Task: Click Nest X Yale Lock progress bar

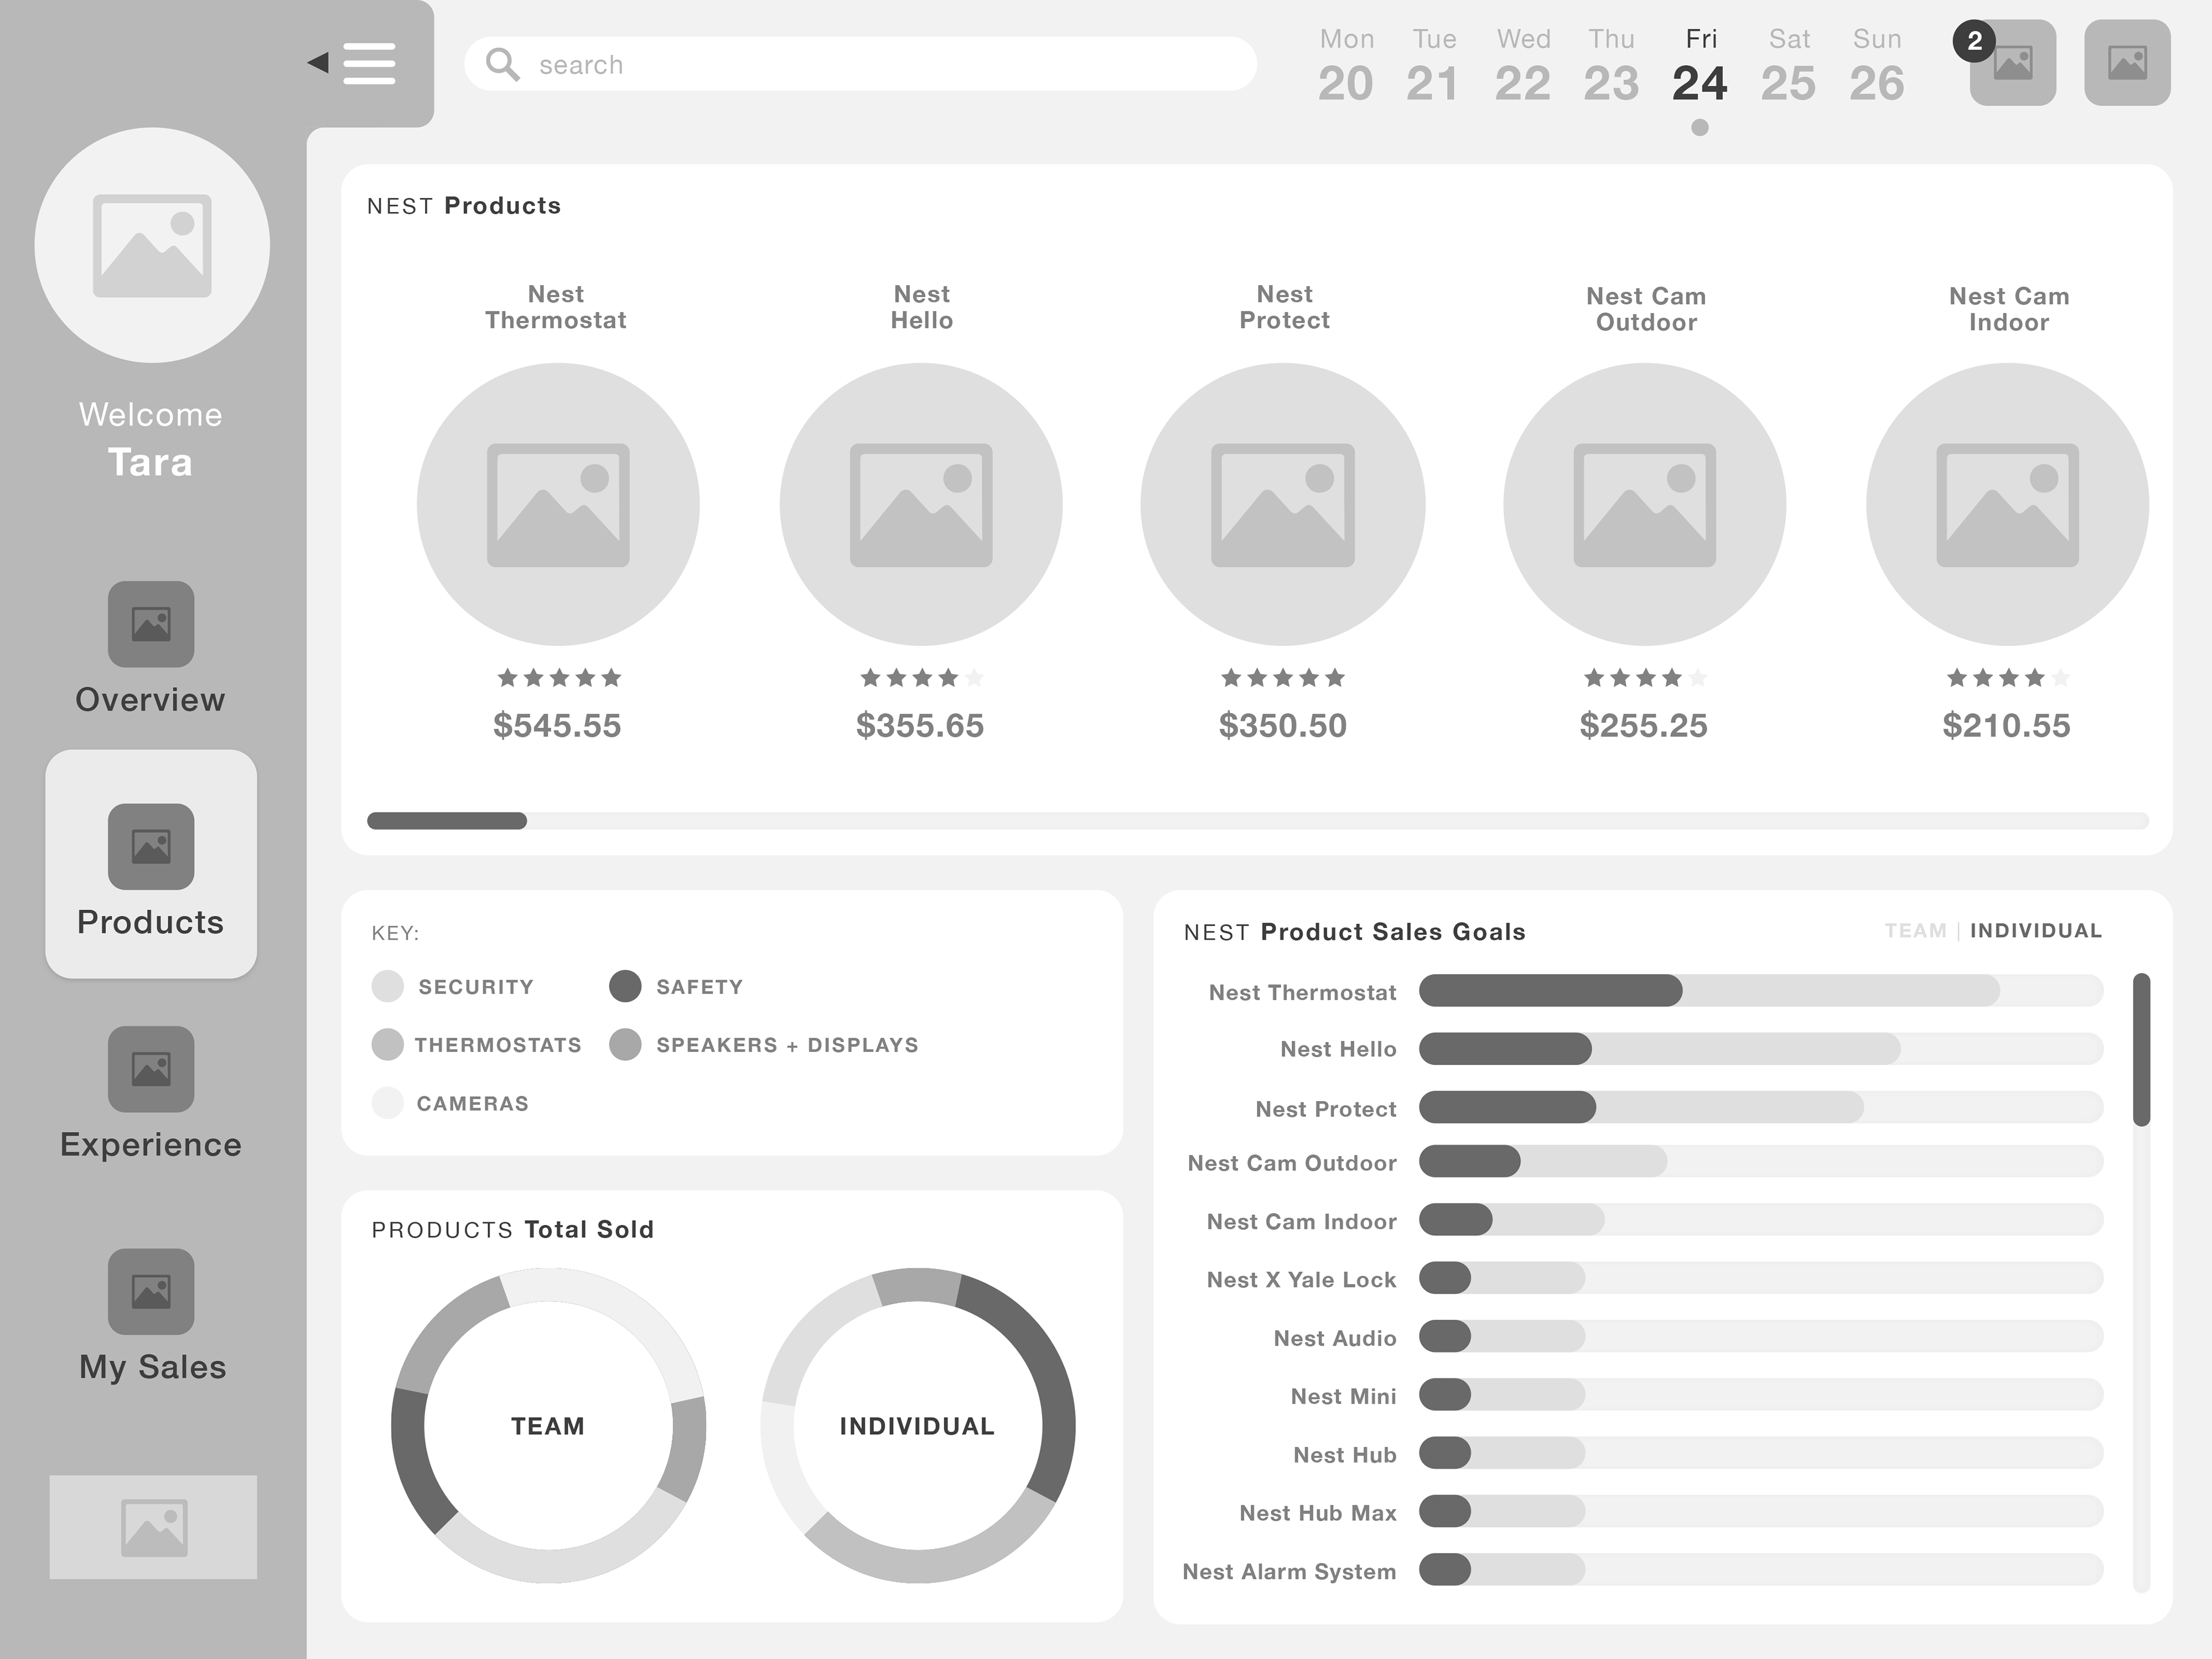Action: tap(1761, 1278)
